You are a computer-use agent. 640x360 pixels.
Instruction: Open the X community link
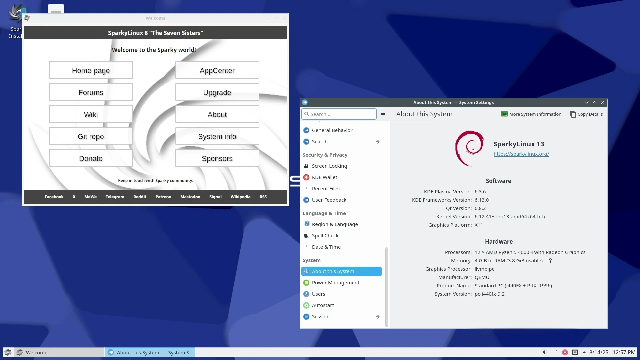click(74, 197)
